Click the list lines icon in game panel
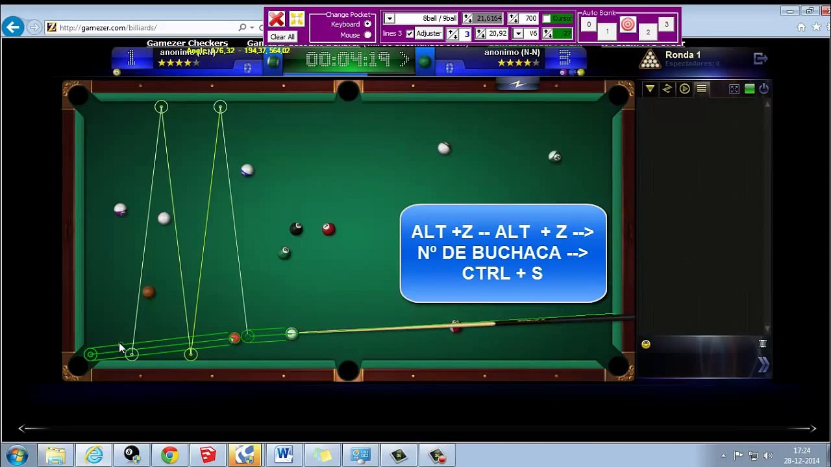The height and width of the screenshot is (467, 831). [702, 89]
